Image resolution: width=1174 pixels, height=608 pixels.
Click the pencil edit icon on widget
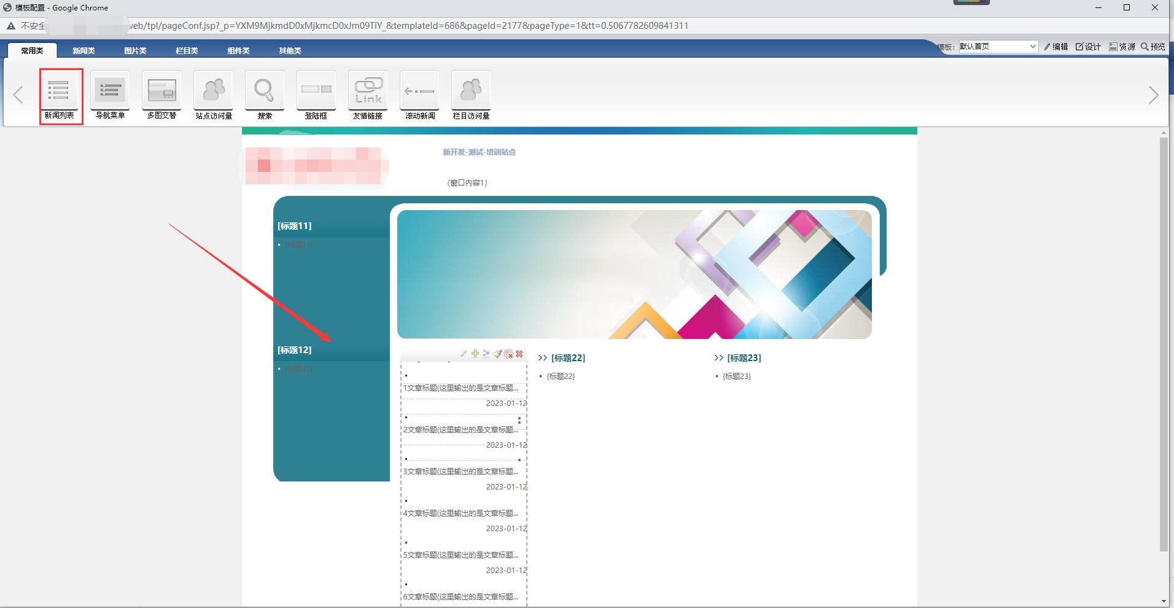click(464, 354)
